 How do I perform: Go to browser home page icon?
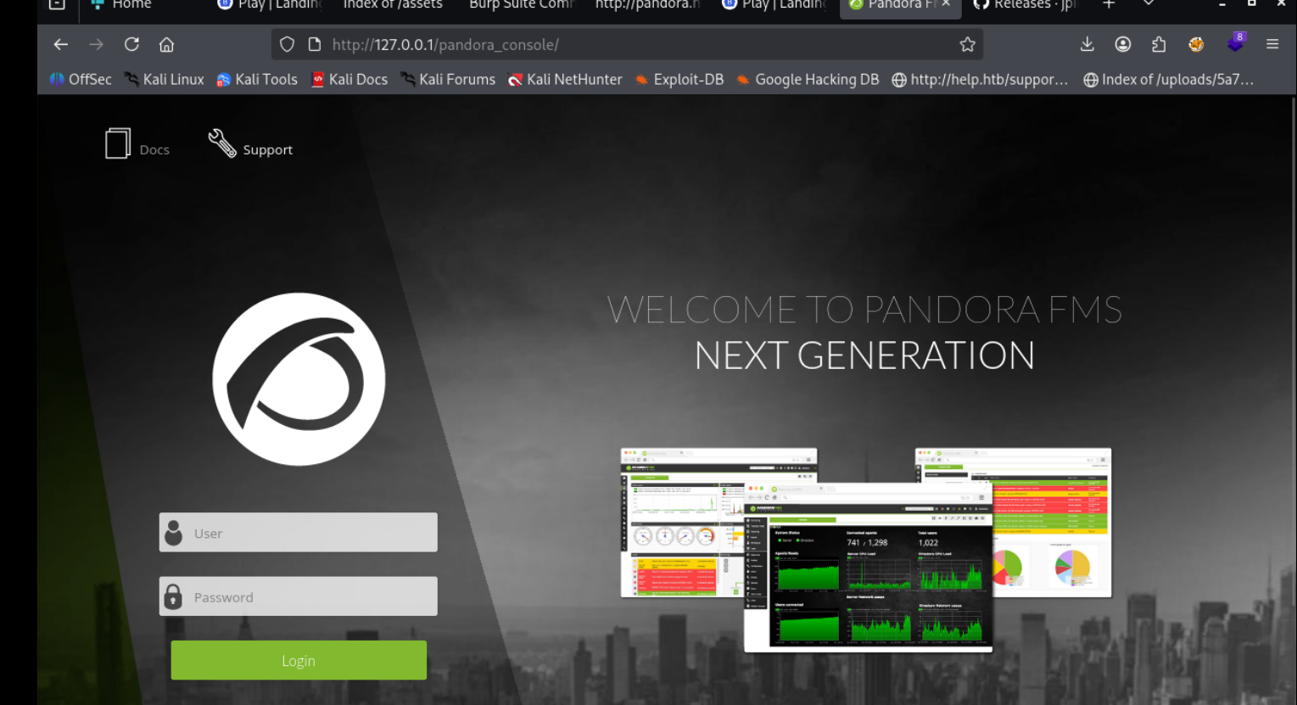(167, 44)
